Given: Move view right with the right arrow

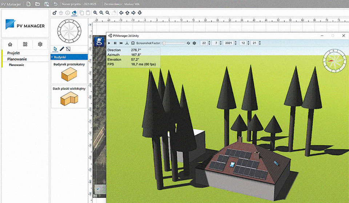Looking at the screenshot, I should pos(133,13).
